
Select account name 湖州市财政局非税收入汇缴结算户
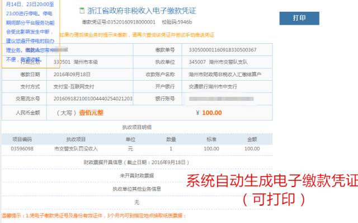coord(225,75)
